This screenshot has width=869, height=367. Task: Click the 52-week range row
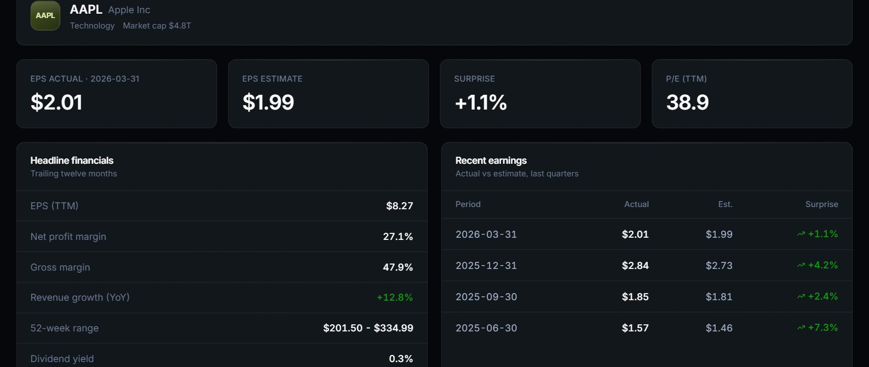coord(222,328)
